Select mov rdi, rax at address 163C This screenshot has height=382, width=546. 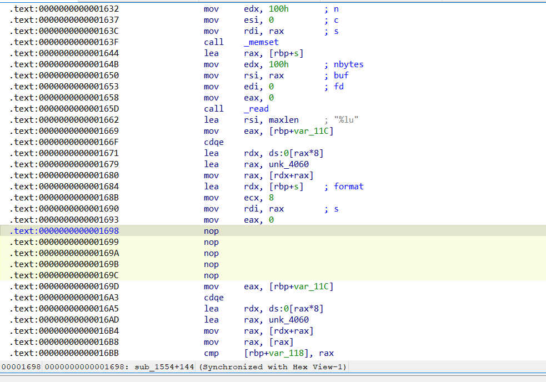coord(244,31)
